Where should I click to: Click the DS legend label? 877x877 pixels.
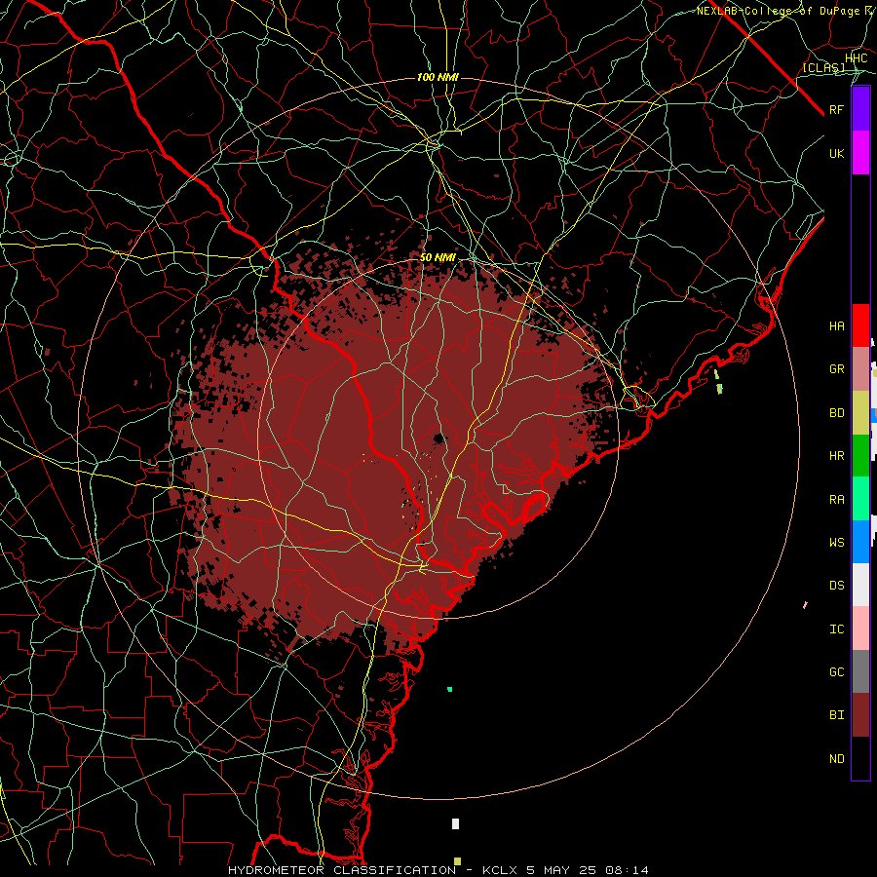click(837, 586)
